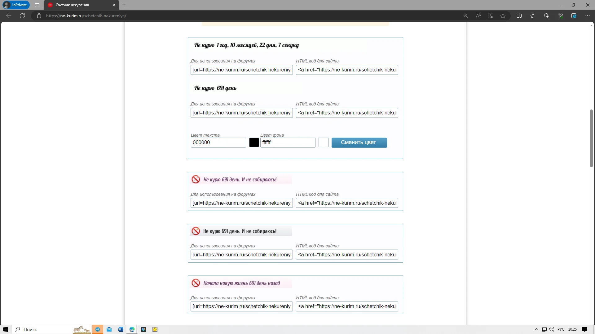
Task: Open Settings and more three-dots menu
Action: click(x=587, y=16)
